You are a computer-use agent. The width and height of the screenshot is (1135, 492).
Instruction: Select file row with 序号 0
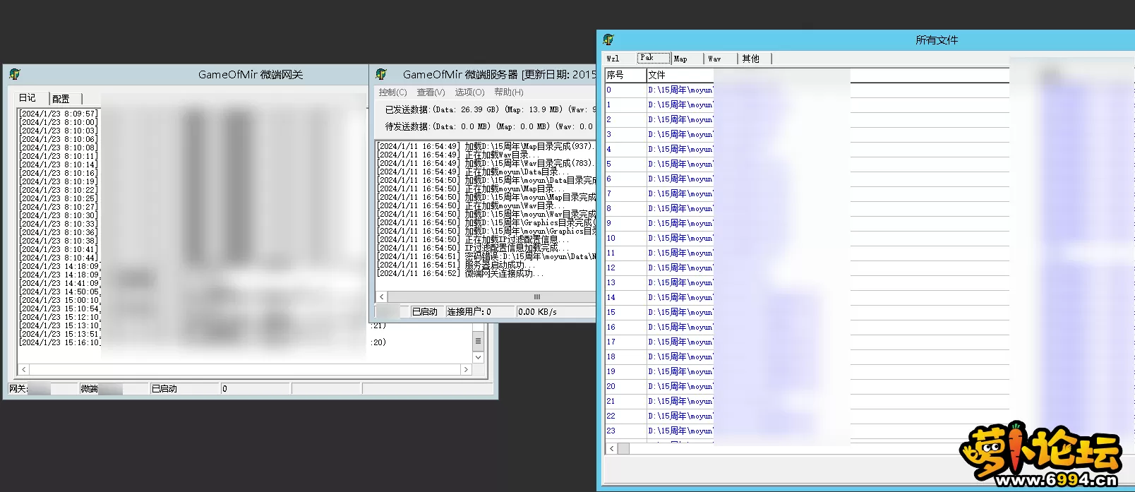(x=807, y=90)
